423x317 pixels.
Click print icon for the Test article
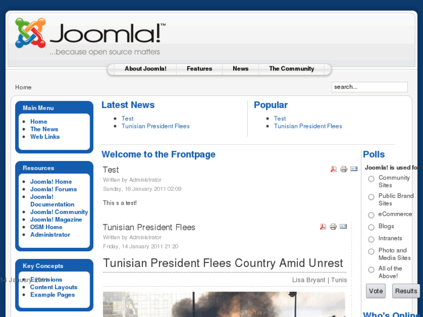(344, 169)
